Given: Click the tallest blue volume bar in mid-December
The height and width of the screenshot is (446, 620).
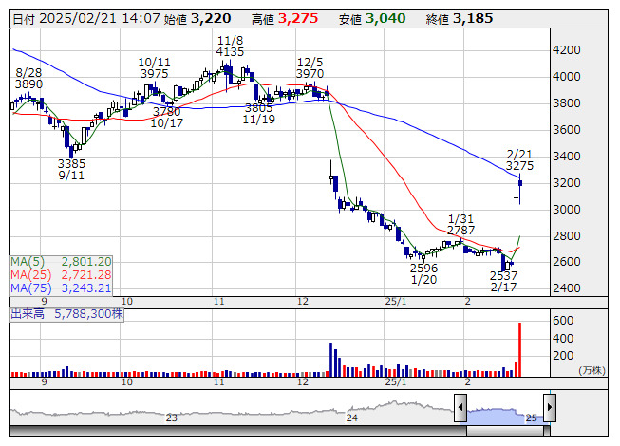Looking at the screenshot, I should pyautogui.click(x=331, y=360).
